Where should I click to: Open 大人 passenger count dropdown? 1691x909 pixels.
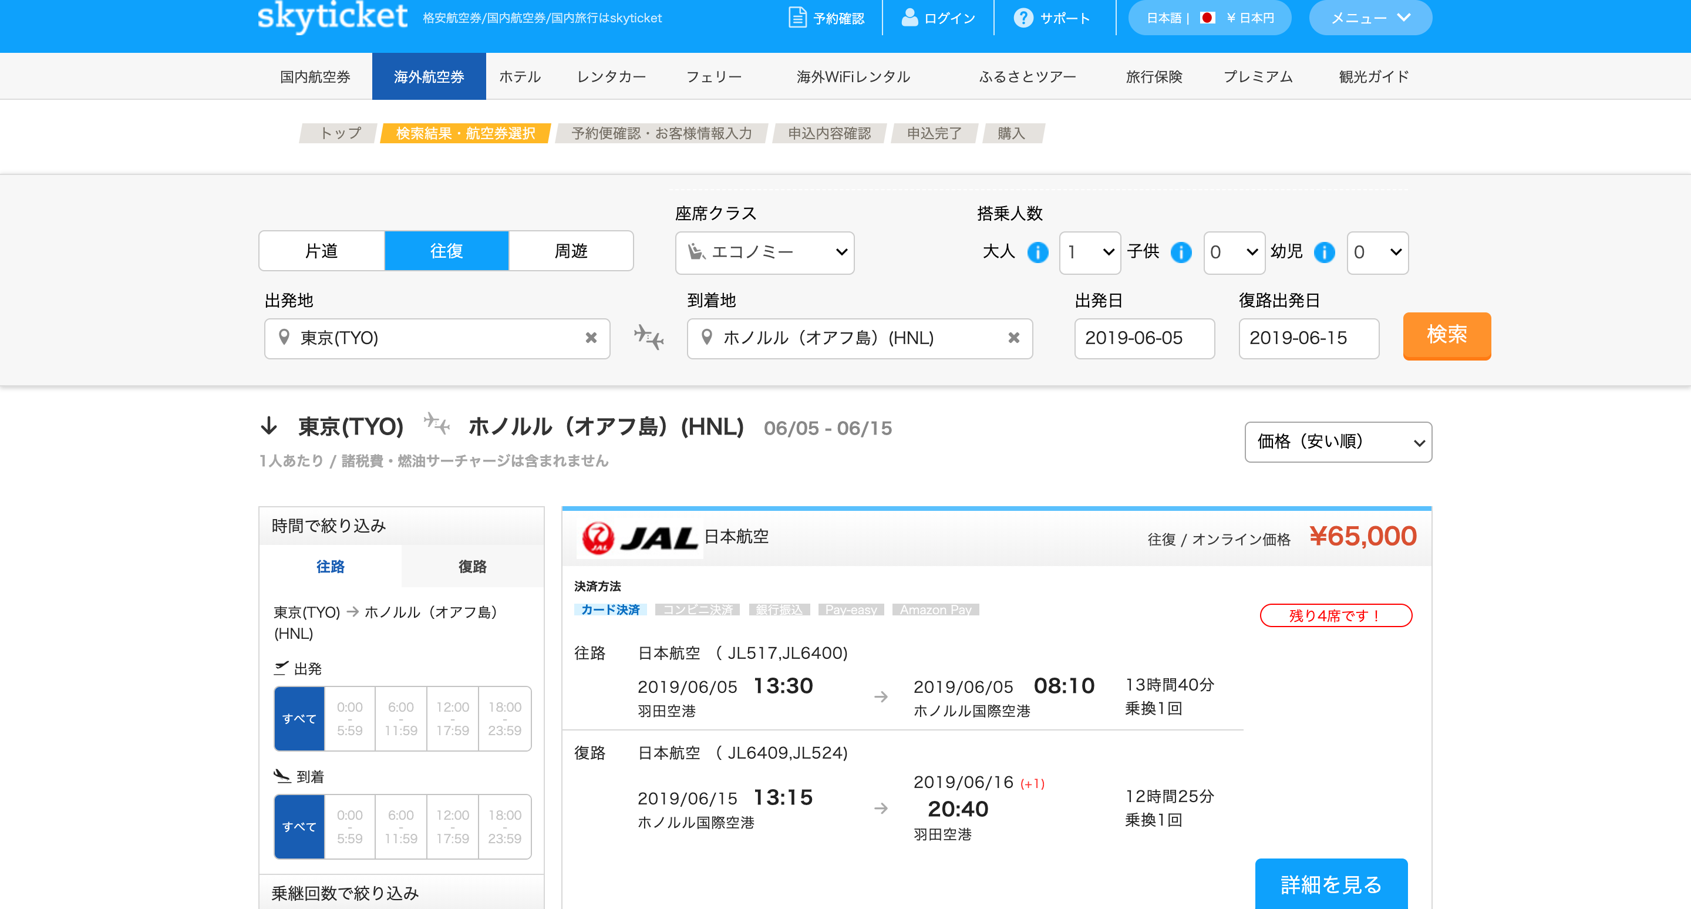[x=1090, y=252]
